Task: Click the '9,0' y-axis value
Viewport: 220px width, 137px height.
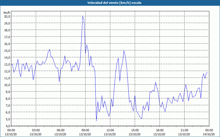Action: (x=8, y=92)
